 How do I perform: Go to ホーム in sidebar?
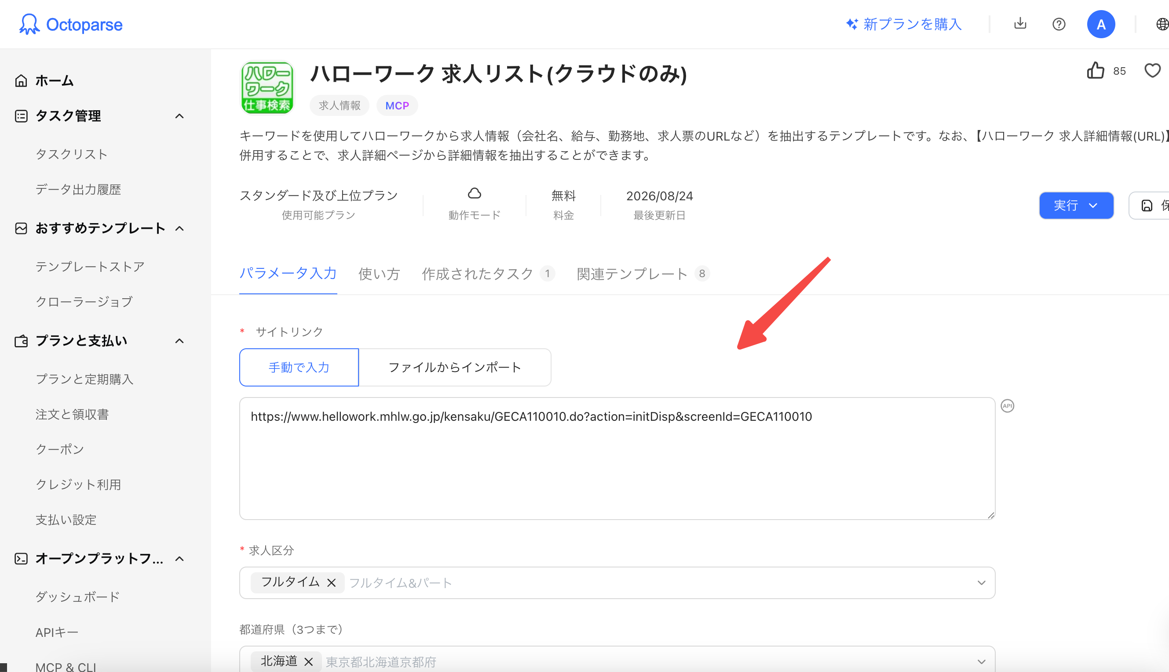click(55, 81)
